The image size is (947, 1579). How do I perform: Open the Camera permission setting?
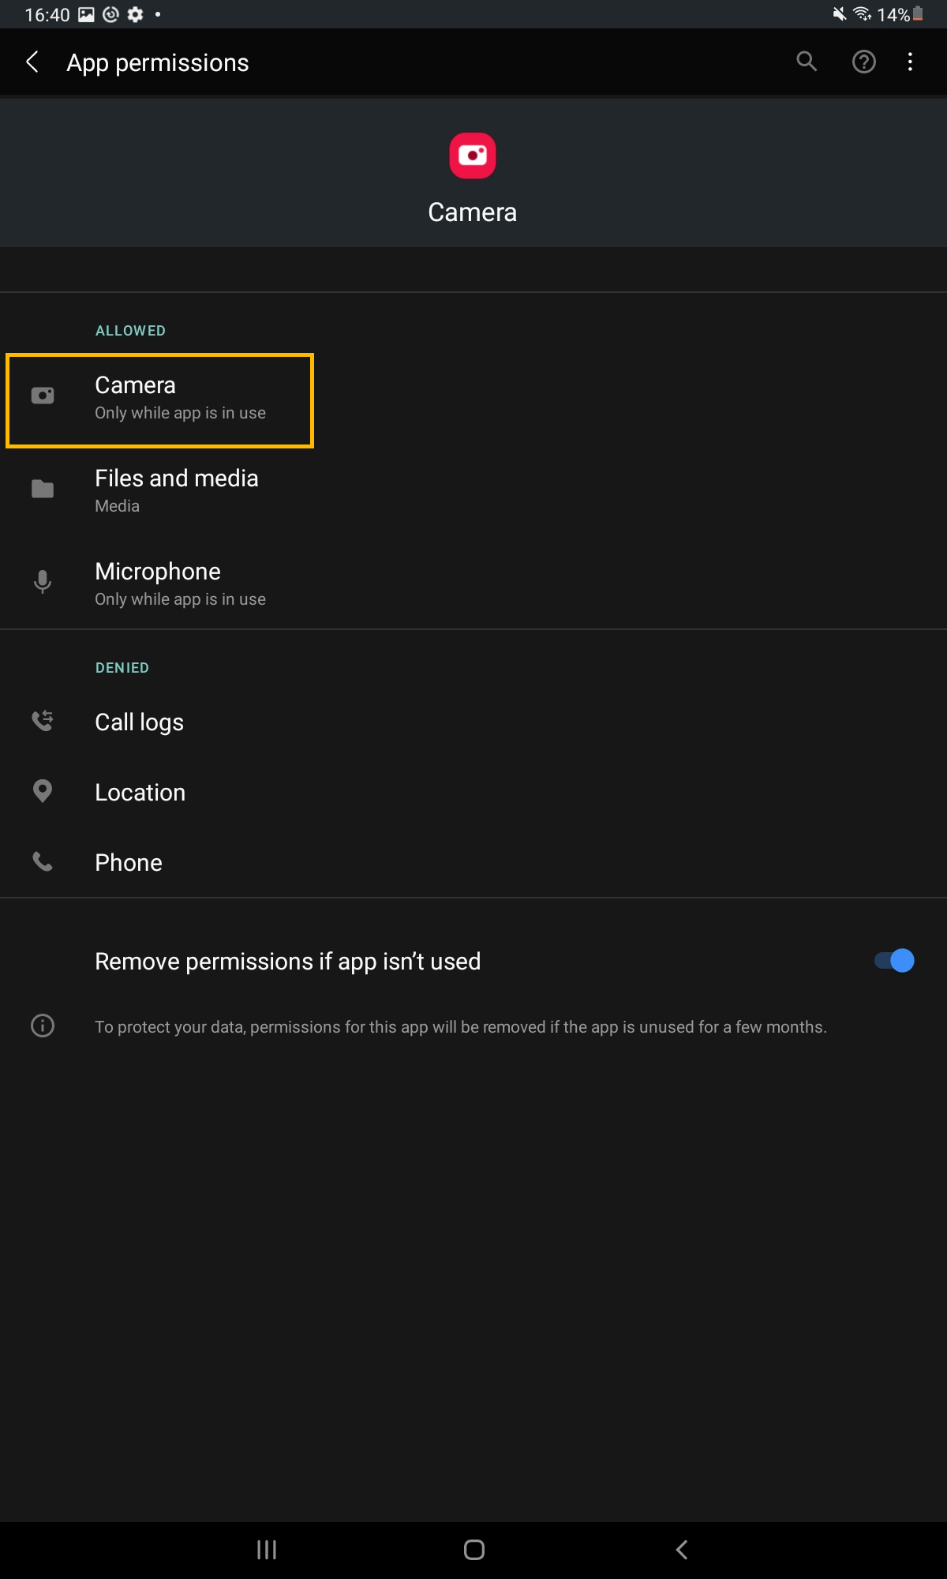tap(180, 399)
